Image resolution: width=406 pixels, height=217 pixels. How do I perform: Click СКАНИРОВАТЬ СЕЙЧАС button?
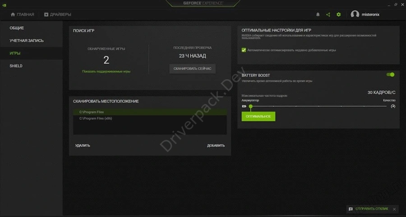point(192,69)
